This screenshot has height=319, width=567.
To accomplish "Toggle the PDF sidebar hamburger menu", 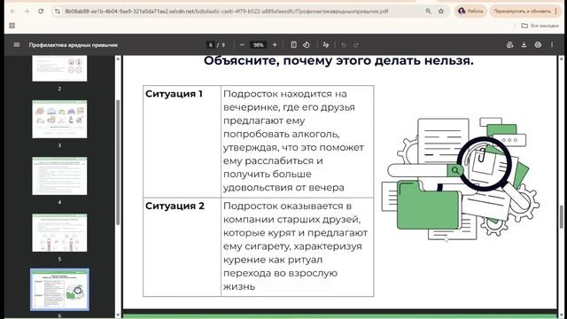I will tap(17, 45).
